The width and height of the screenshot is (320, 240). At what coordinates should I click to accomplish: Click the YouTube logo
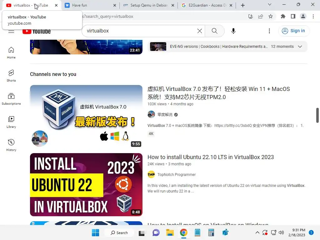coord(37,32)
